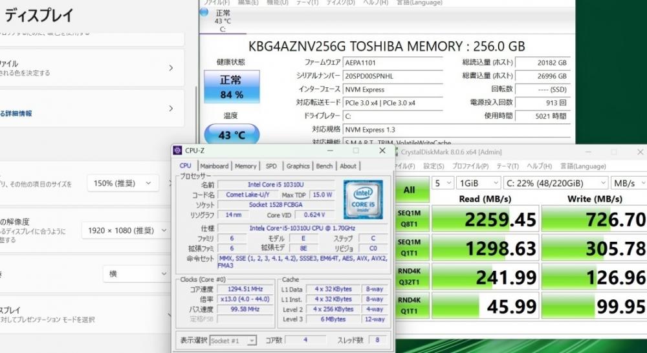Click the power-on count value 913 回
Image resolution: width=647 pixels, height=353 pixels.
point(543,103)
